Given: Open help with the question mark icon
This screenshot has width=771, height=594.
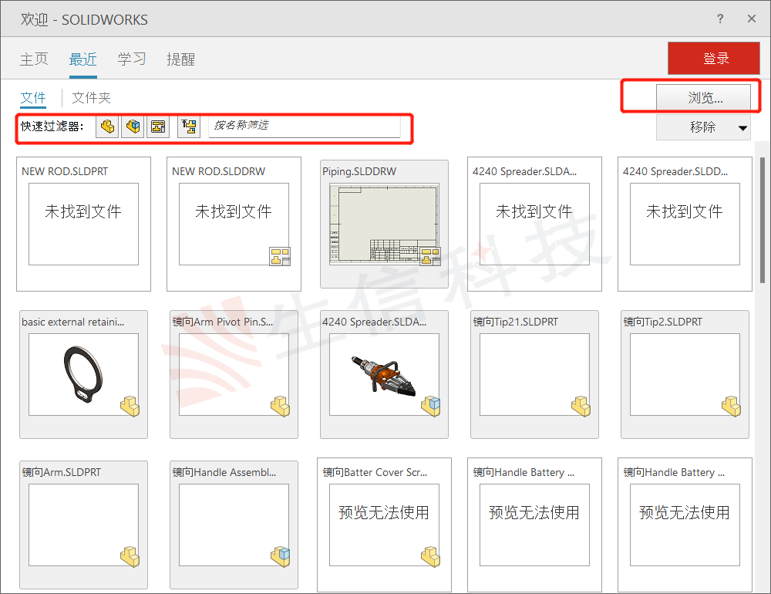Looking at the screenshot, I should click(x=720, y=19).
